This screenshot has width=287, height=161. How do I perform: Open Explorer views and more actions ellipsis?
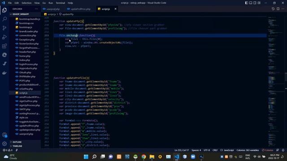click(36, 9)
